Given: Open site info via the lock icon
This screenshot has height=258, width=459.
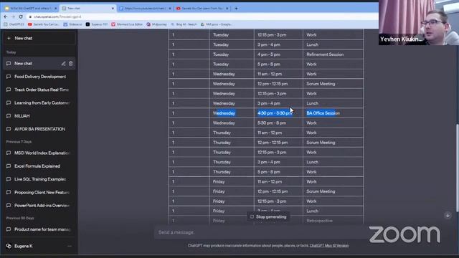Looking at the screenshot, I should pyautogui.click(x=30, y=17).
